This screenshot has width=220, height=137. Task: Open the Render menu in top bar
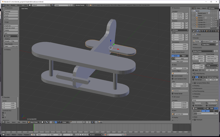(13, 5)
